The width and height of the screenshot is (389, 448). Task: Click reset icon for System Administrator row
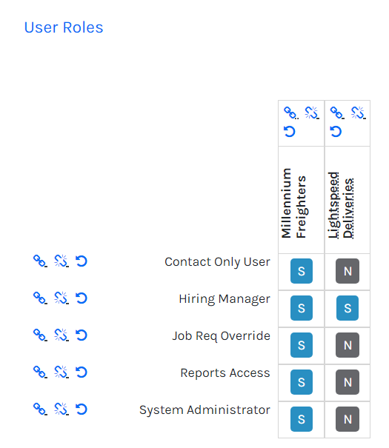click(82, 409)
